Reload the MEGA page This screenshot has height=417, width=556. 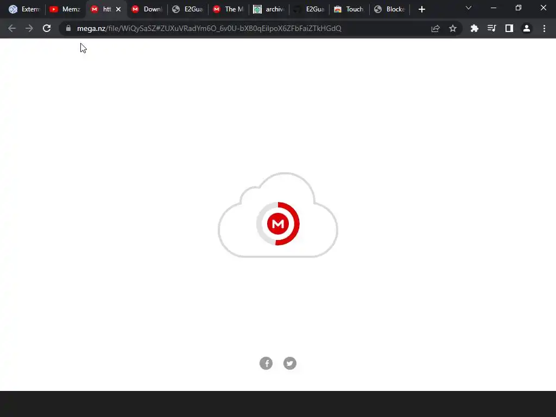coord(47,28)
